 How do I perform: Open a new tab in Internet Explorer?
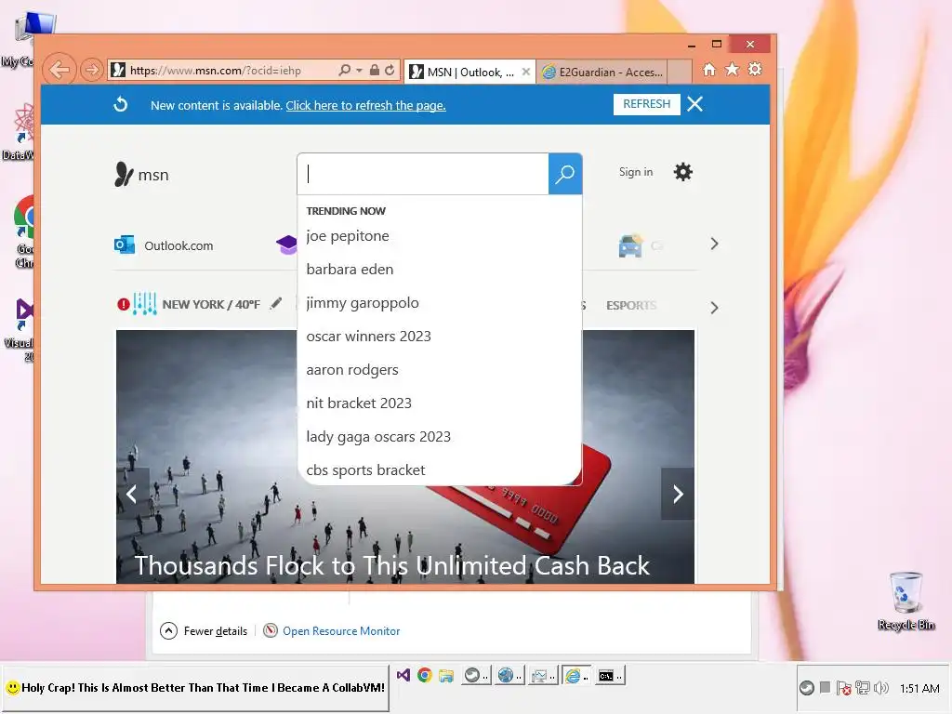tap(680, 73)
